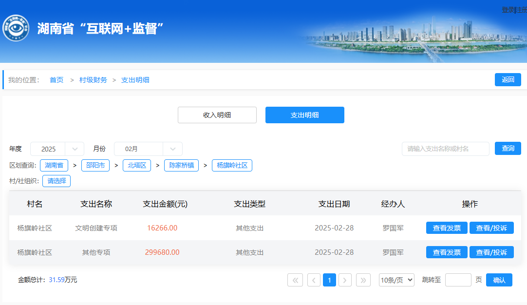This screenshot has width=527, height=305.
Task: Switch to 收入明细 tab
Action: (x=217, y=115)
